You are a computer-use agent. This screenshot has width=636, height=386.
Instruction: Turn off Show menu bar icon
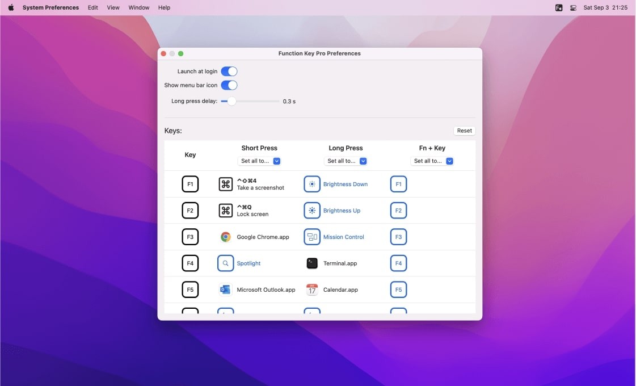(x=229, y=85)
